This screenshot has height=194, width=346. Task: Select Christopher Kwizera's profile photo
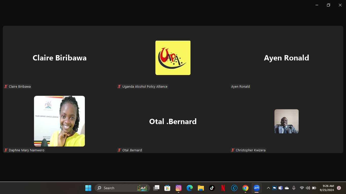tap(286, 121)
